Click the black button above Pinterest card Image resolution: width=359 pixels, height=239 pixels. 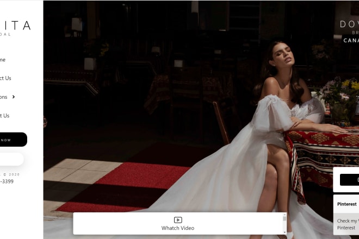[349, 180]
